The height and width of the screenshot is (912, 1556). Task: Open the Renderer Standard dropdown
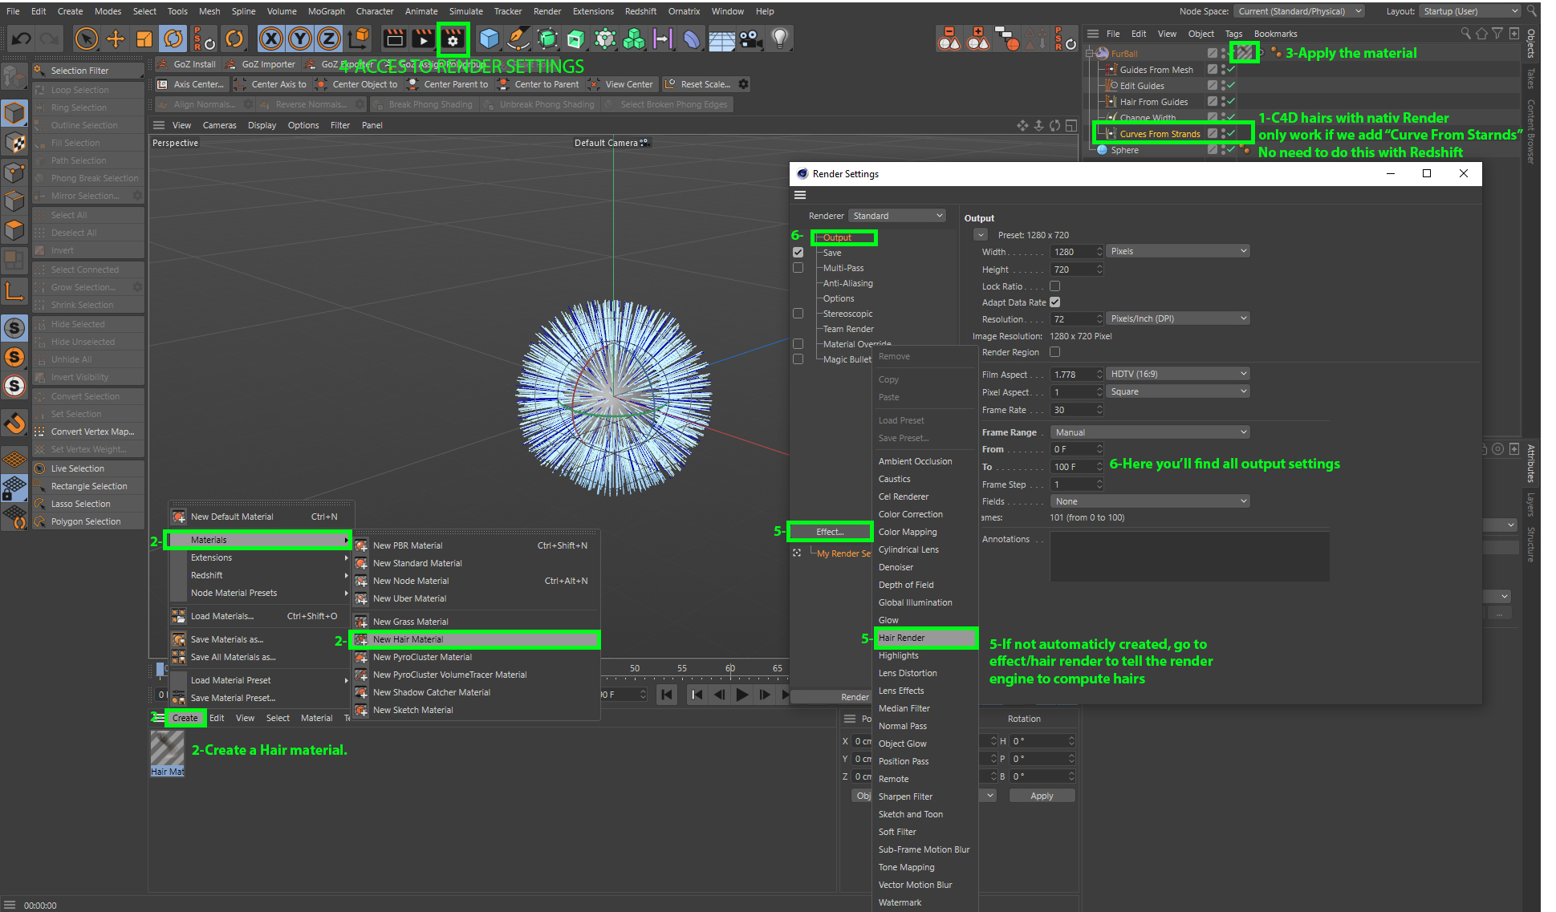coord(897,216)
